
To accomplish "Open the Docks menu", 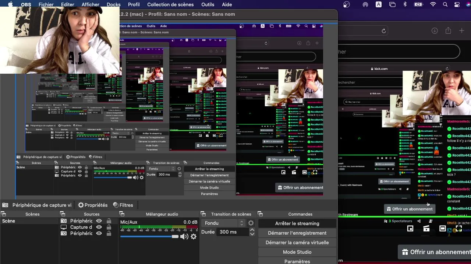I will [114, 4].
